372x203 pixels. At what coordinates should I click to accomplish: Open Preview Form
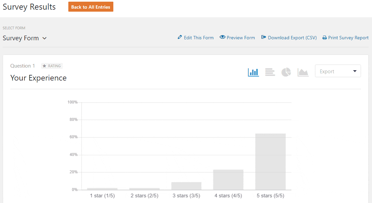(x=240, y=37)
